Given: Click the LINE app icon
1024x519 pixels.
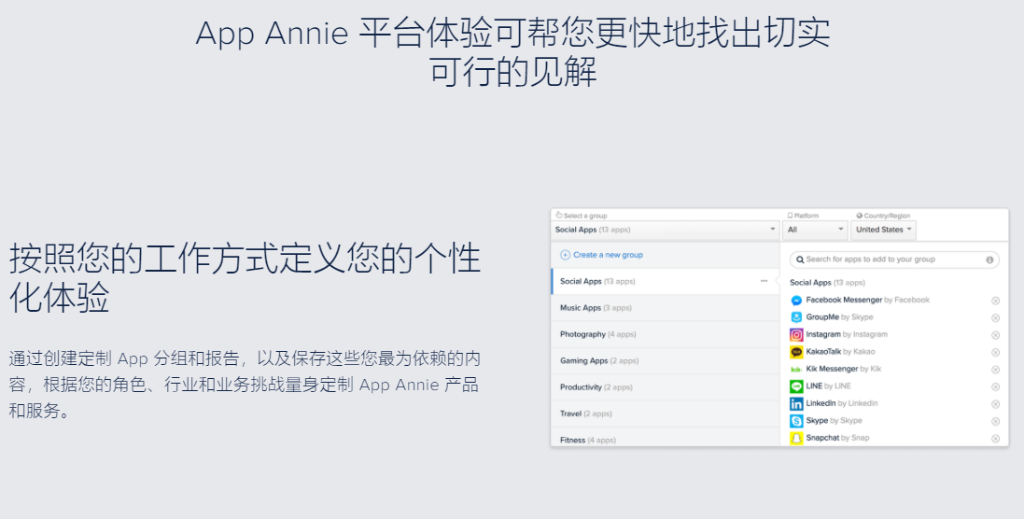Looking at the screenshot, I should pos(796,386).
